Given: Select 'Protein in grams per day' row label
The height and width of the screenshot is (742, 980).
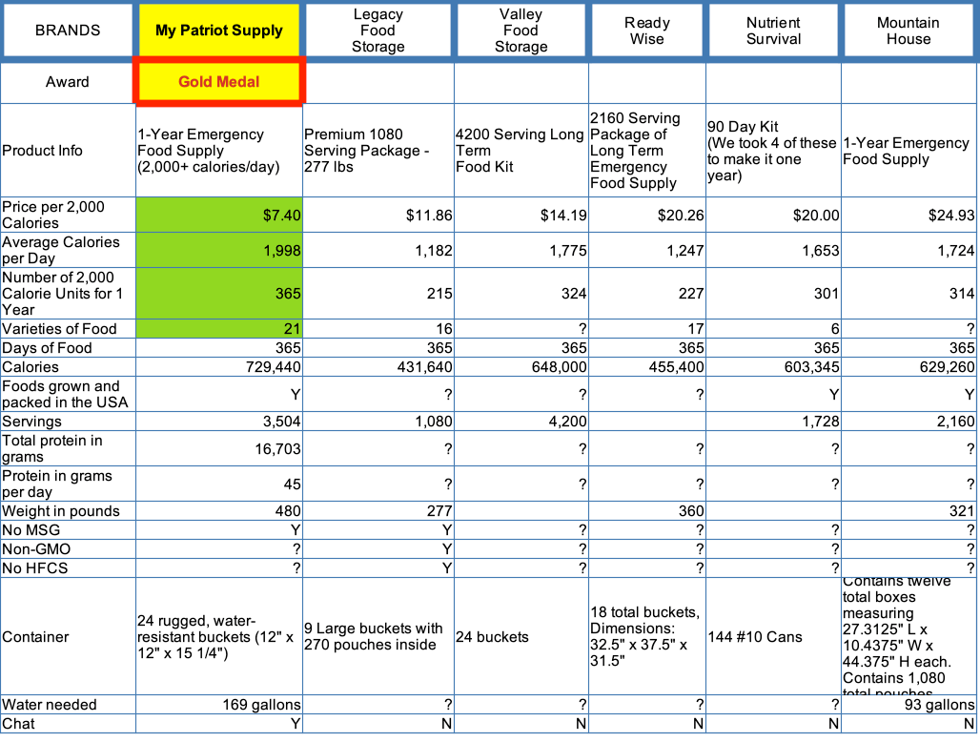Looking at the screenshot, I should point(68,484).
